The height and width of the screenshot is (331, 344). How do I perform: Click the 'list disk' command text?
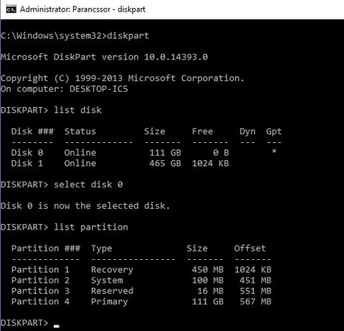coord(77,110)
